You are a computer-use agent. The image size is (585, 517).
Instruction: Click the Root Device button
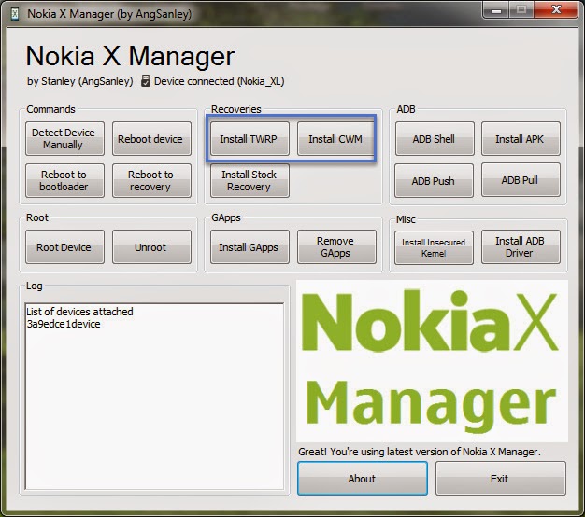pyautogui.click(x=64, y=247)
